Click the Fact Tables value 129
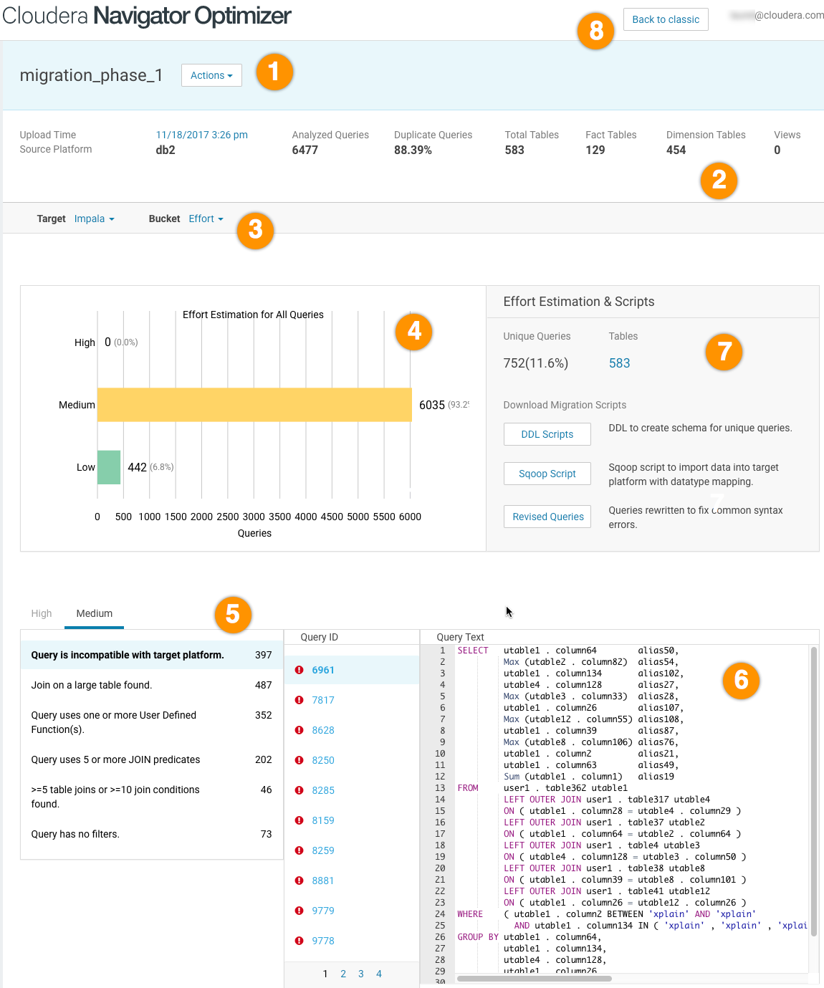 (595, 150)
